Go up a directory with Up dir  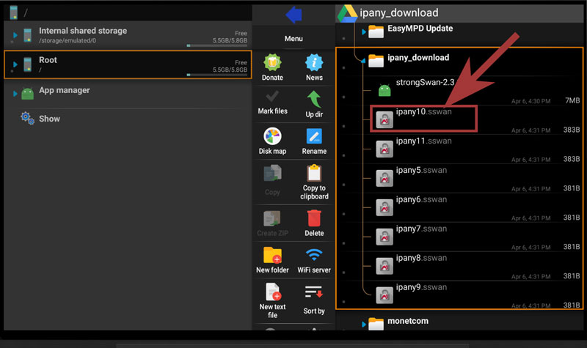[x=314, y=100]
